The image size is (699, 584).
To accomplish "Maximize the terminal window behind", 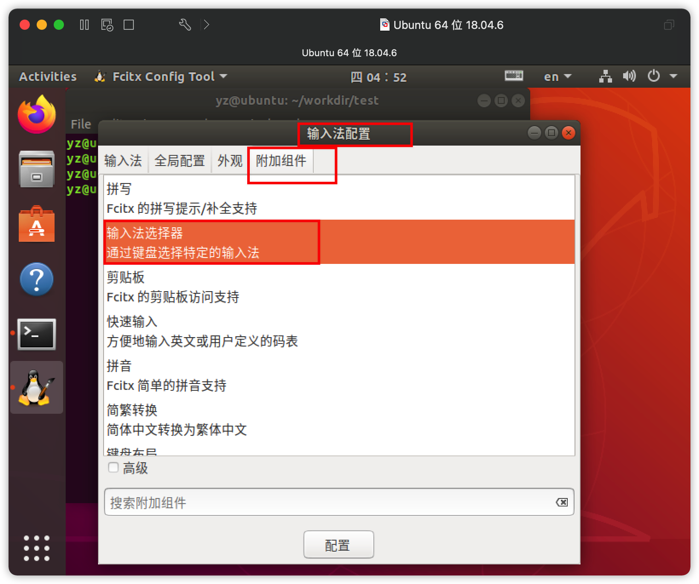I will 501,100.
